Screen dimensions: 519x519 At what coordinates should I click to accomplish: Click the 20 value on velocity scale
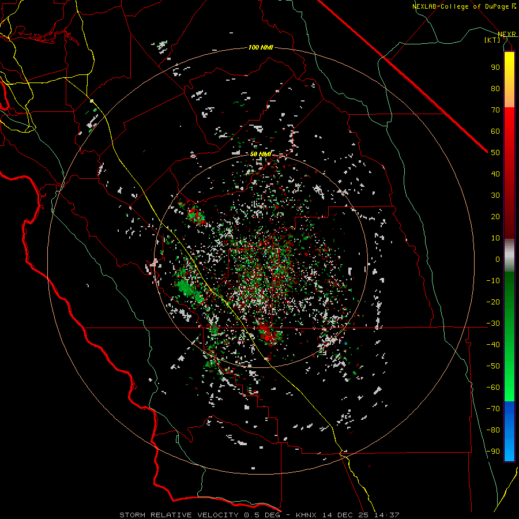click(495, 216)
